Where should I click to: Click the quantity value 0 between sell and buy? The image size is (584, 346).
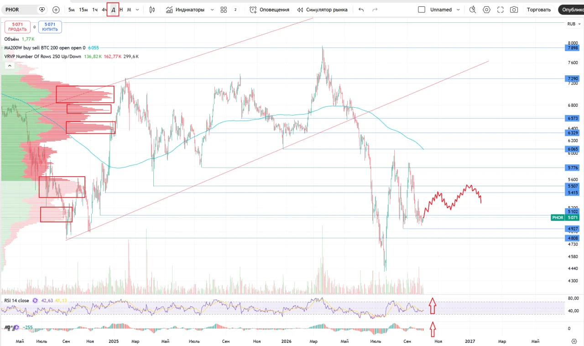coord(35,27)
